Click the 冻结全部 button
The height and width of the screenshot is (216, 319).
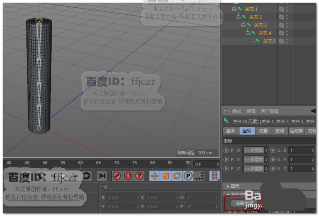[x=244, y=203]
